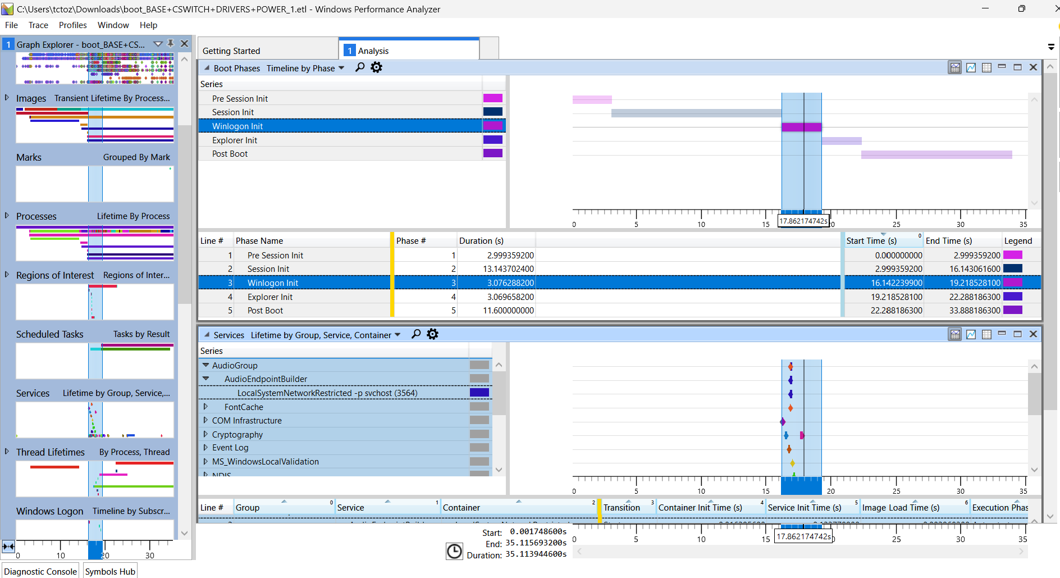Expand Processes graph group in Graph Explorer
The width and height of the screenshot is (1060, 578).
click(x=7, y=216)
